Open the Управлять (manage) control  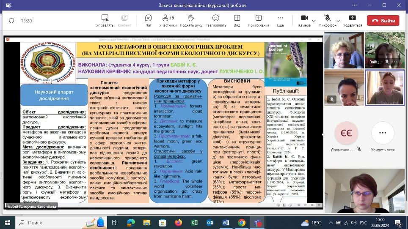pos(105,21)
